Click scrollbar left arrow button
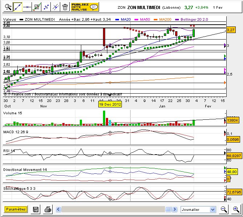The height and width of the screenshot is (217, 243). pyautogui.click(x=58, y=209)
